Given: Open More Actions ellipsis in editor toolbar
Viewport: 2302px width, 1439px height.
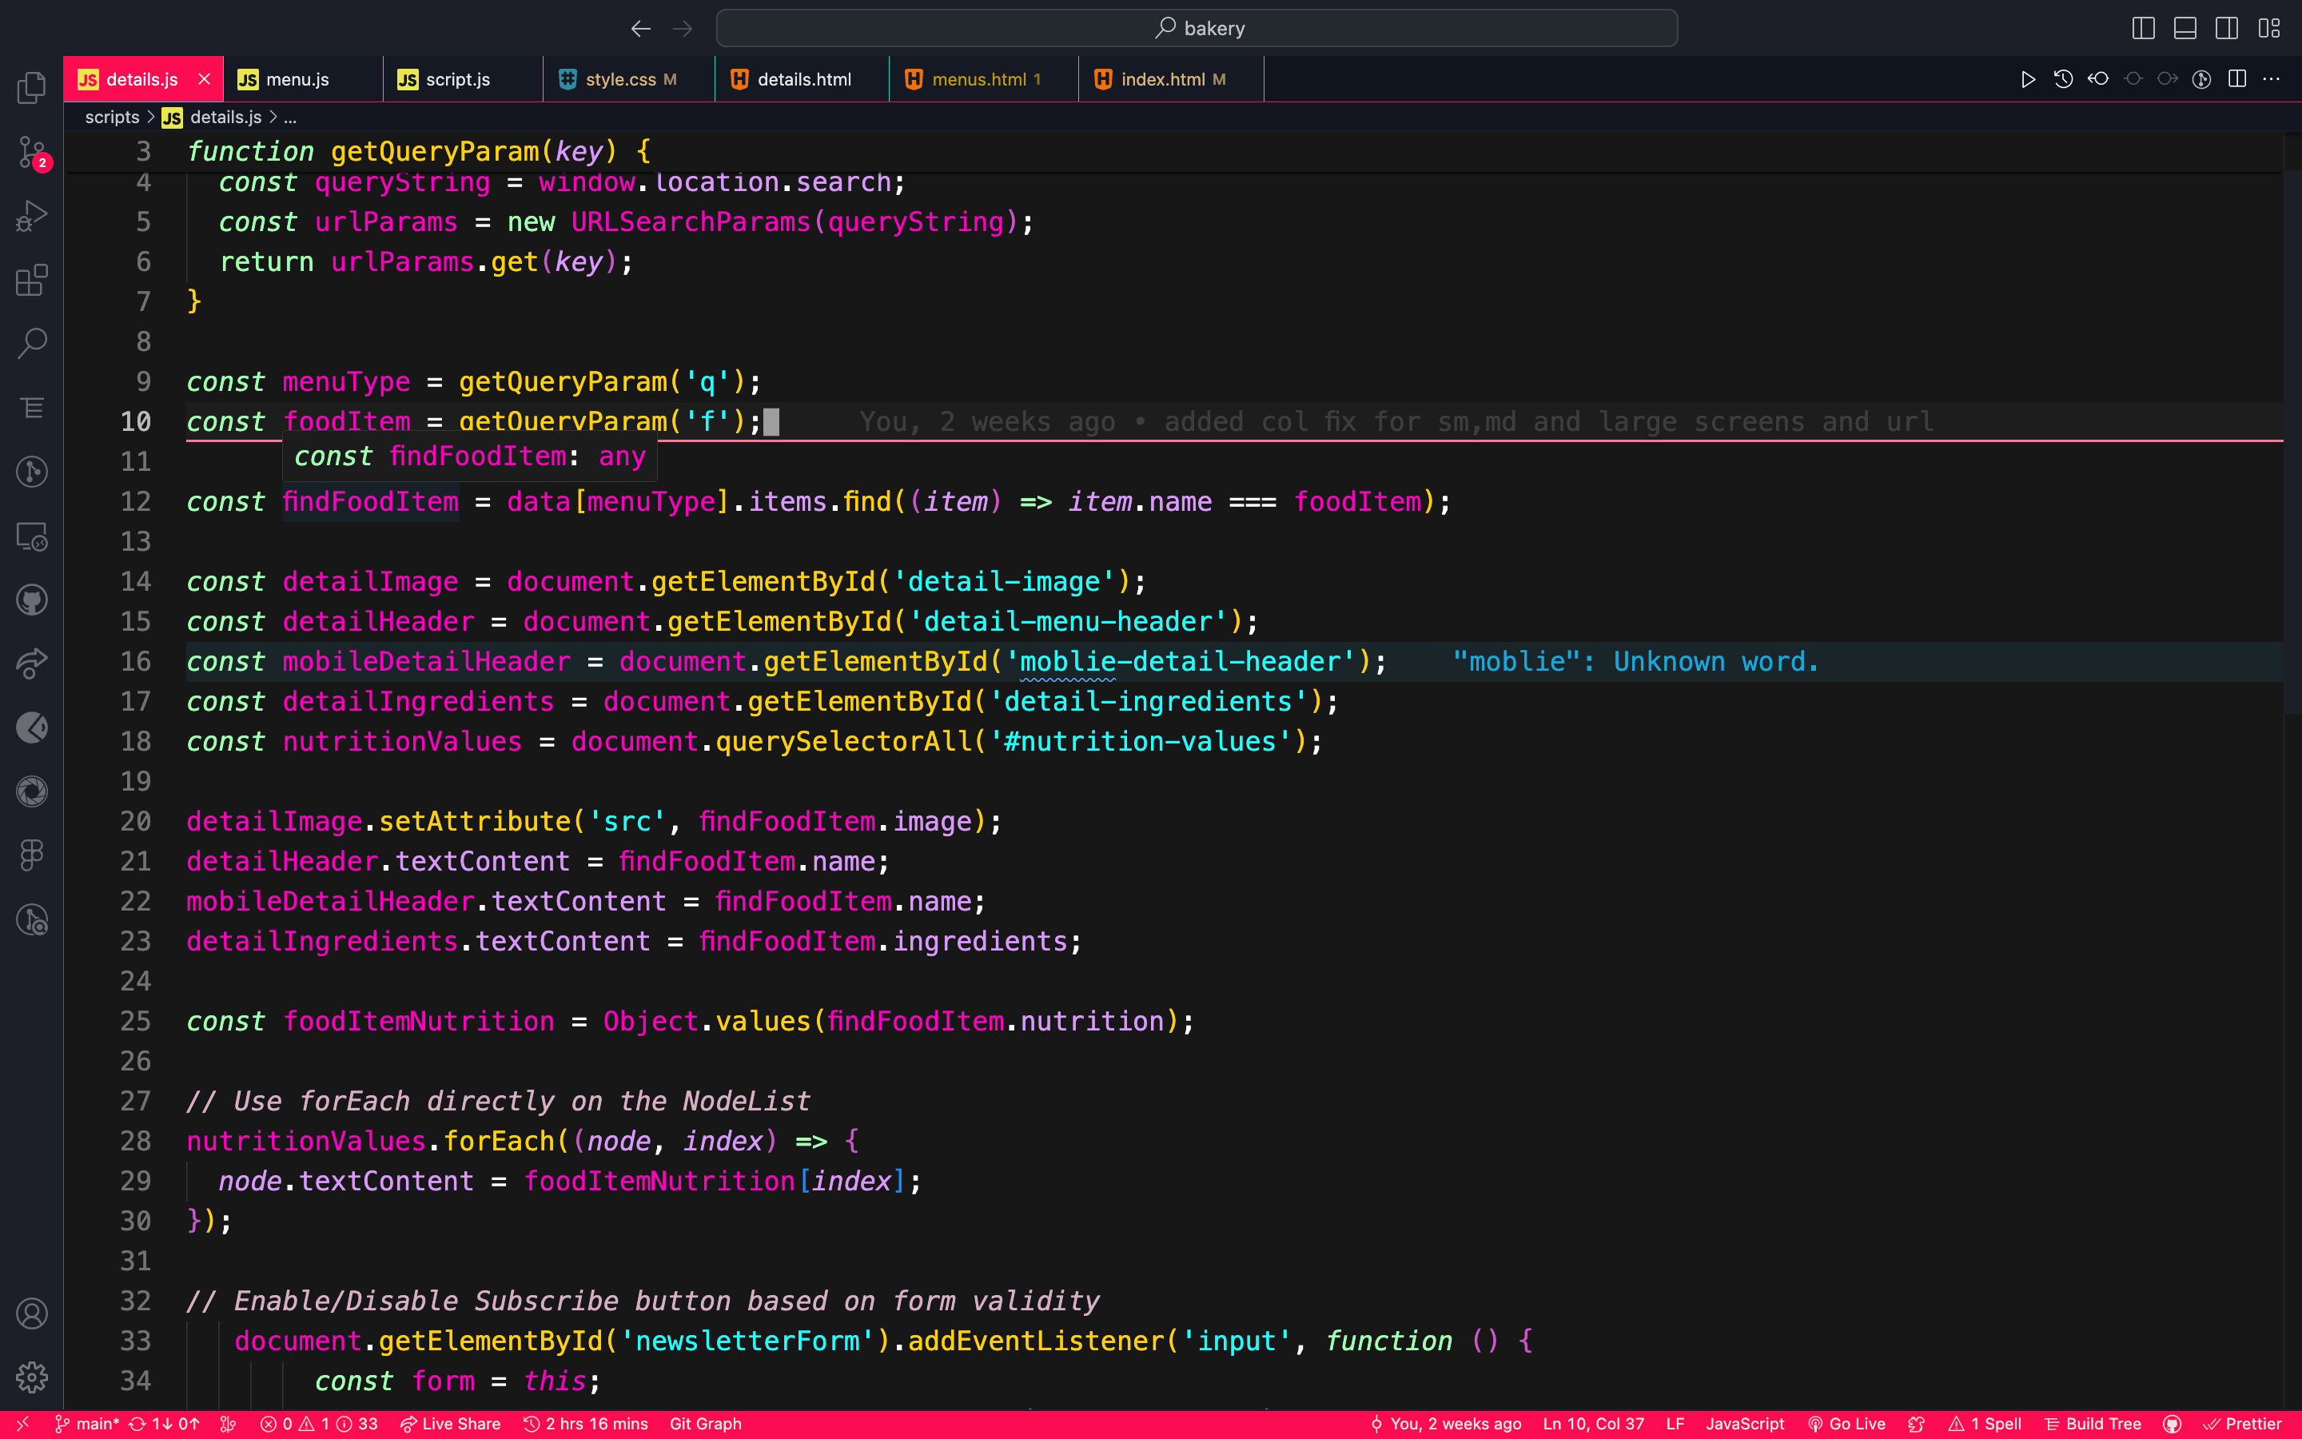Looking at the screenshot, I should click(x=2272, y=79).
